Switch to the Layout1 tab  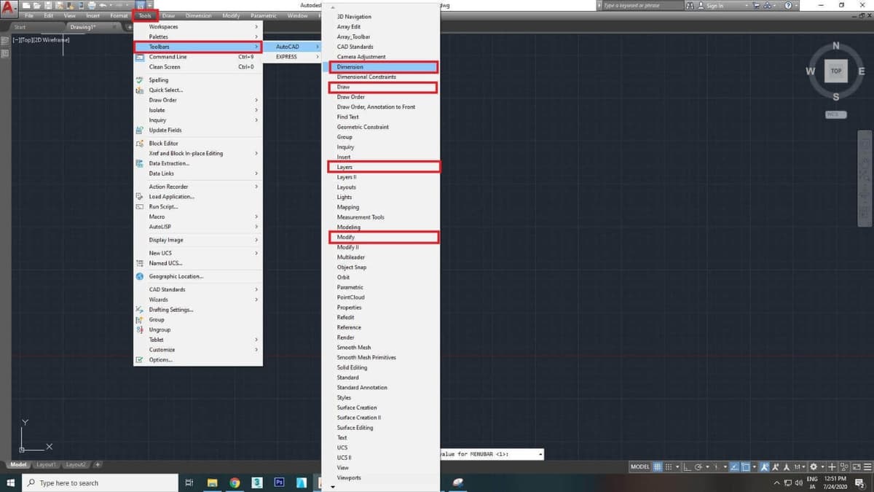click(x=47, y=465)
